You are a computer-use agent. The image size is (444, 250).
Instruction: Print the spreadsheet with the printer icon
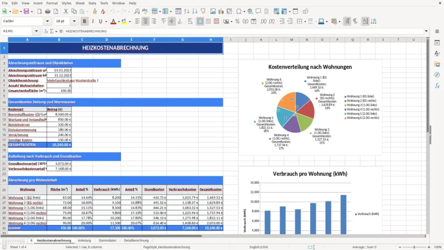click(48, 11)
